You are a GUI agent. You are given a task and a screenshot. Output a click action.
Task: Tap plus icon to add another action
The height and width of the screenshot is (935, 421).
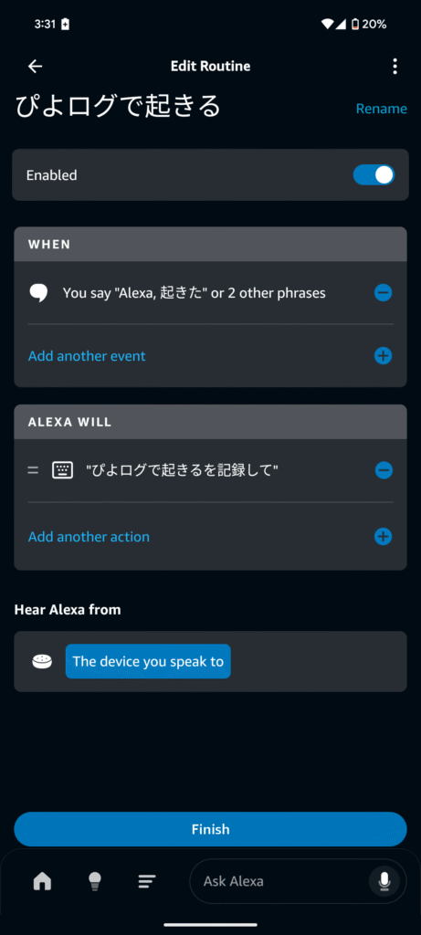click(383, 536)
